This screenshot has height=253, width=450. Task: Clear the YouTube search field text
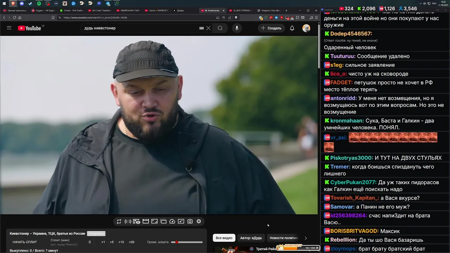(x=208, y=28)
